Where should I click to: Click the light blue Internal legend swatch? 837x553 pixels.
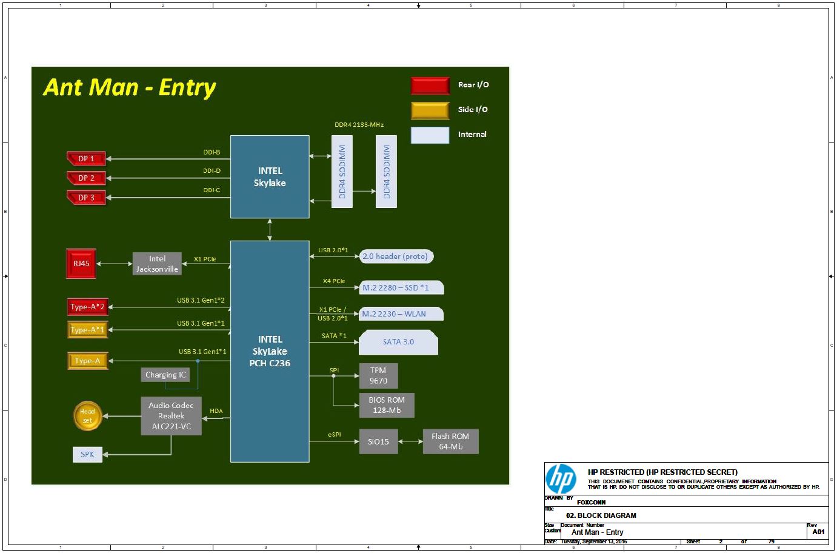click(430, 135)
